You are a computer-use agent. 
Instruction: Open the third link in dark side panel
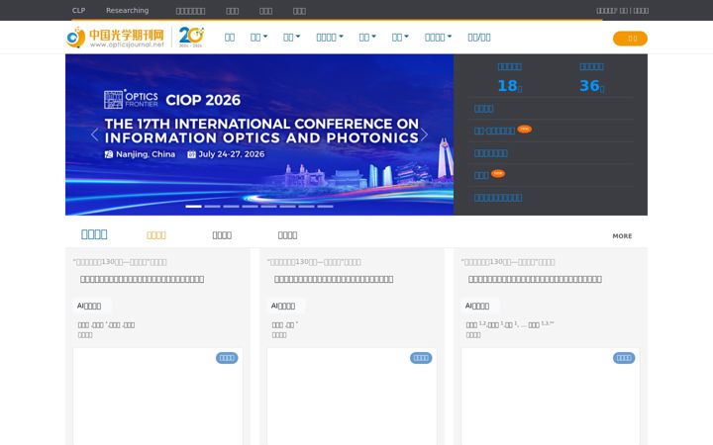click(x=490, y=153)
